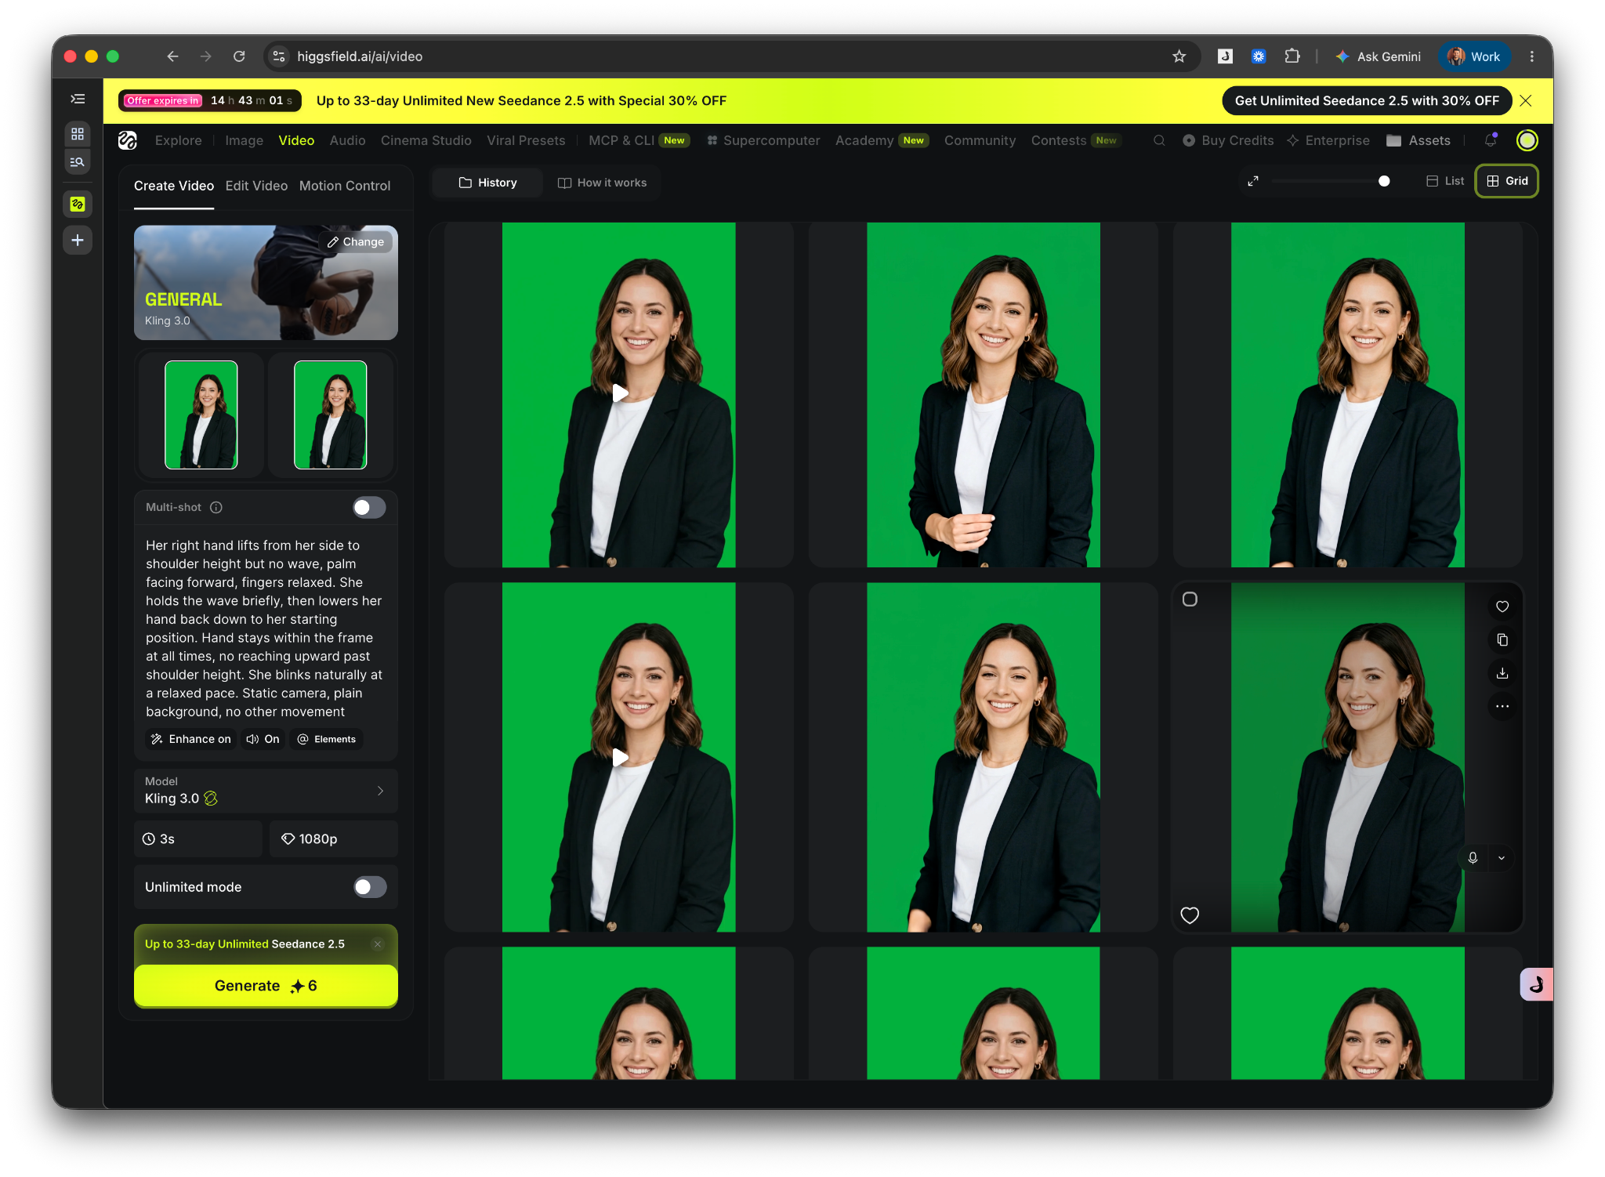The width and height of the screenshot is (1605, 1177).
Task: Open the Supercomputer menu
Action: [763, 140]
